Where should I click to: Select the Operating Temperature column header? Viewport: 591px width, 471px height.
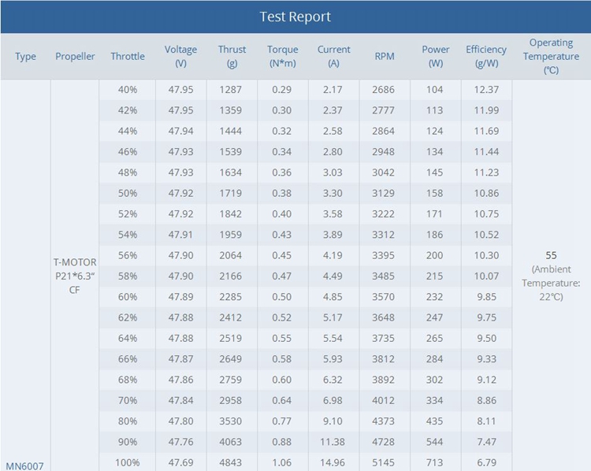(551, 57)
